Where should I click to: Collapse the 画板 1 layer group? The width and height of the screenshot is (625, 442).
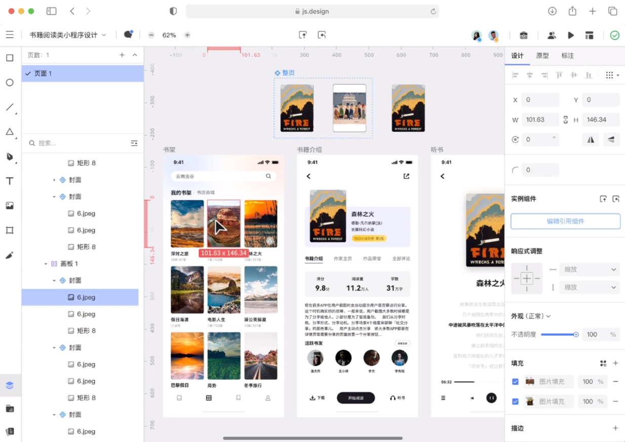(46, 264)
